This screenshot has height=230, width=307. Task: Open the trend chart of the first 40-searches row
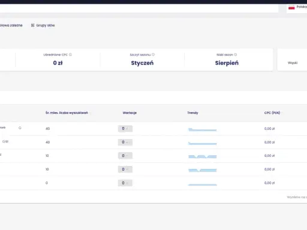[x=203, y=129]
